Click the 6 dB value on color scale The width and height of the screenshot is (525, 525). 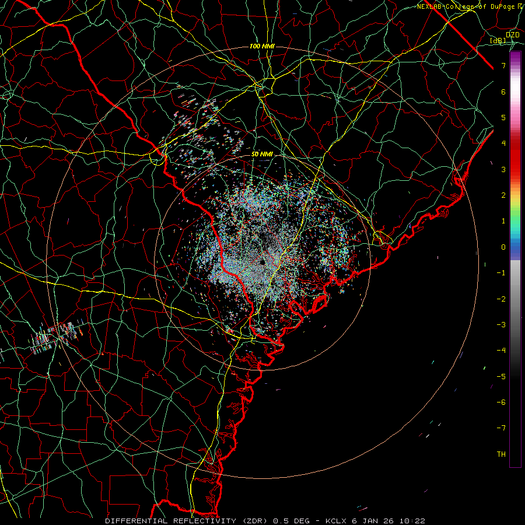coord(503,92)
